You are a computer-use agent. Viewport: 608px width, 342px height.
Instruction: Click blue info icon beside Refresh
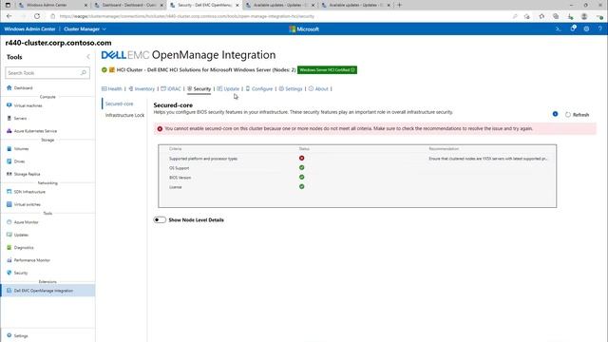pos(555,114)
